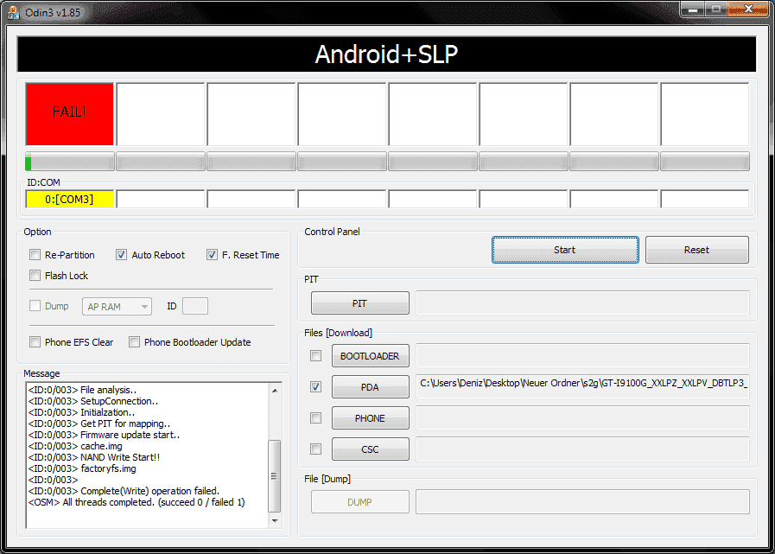
Task: Click the ID input box
Action: click(195, 306)
